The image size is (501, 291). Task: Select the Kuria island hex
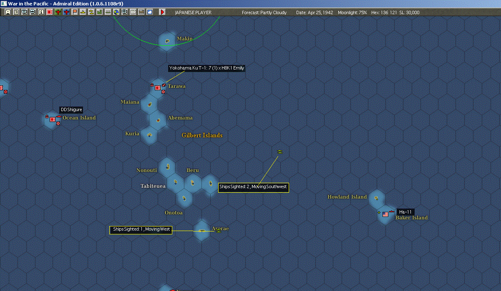click(x=149, y=135)
